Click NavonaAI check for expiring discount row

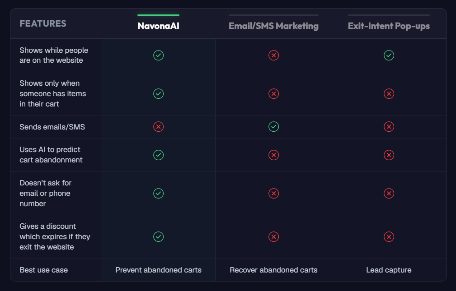(x=158, y=236)
